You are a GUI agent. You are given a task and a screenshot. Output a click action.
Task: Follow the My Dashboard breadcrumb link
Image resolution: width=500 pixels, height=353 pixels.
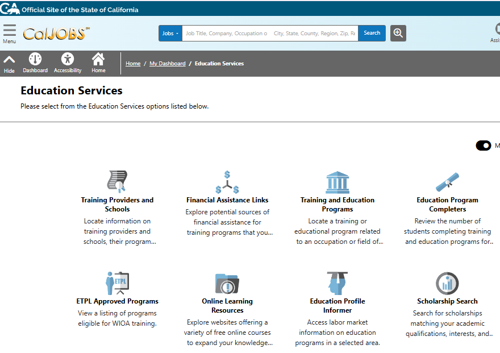pos(167,64)
